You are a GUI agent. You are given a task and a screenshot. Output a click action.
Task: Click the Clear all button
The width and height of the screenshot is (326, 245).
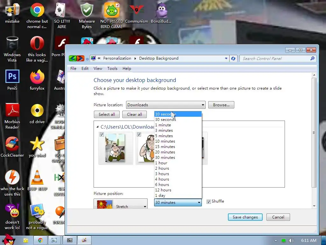[x=134, y=115]
